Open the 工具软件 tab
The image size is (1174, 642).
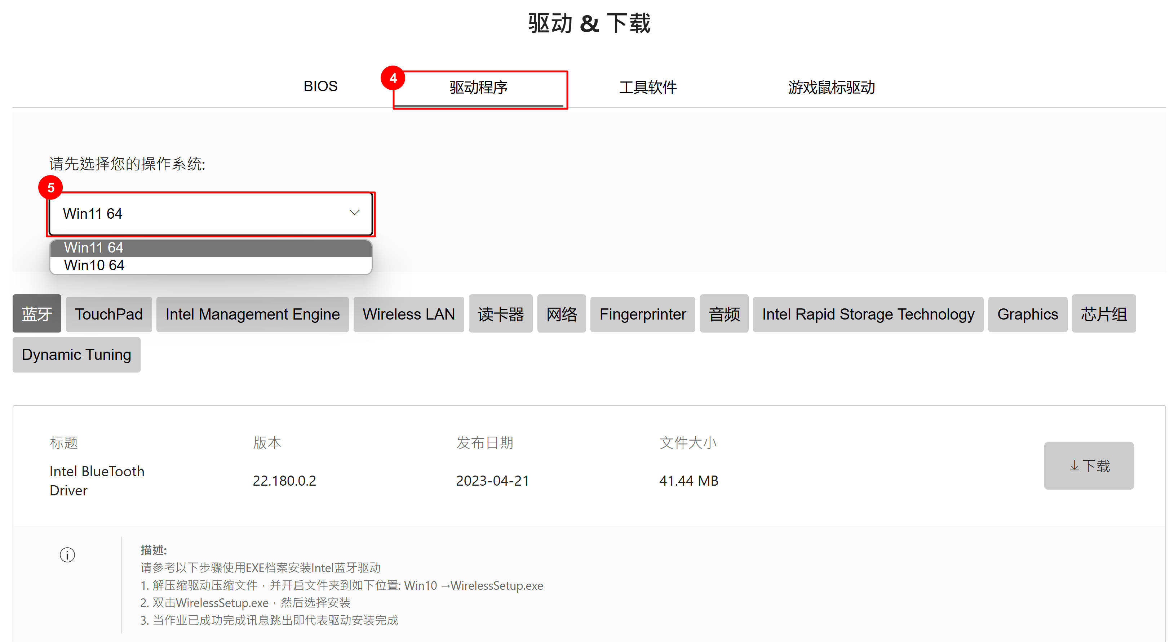coord(648,87)
